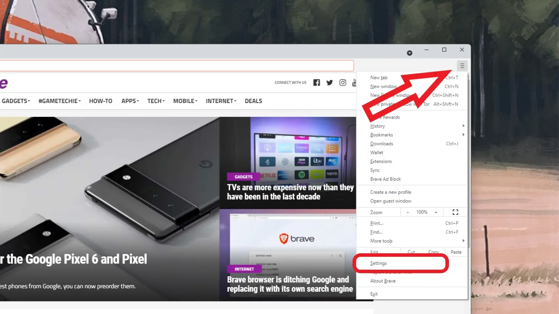Open the INTERNET navigation dropdown
Screen dimensions: 559x314
click(x=221, y=101)
